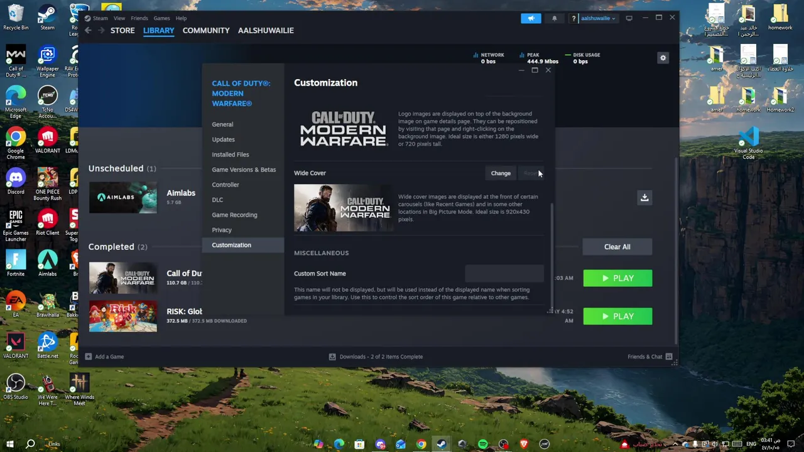
Task: Click the Spotify icon in the taskbar
Action: click(x=483, y=444)
